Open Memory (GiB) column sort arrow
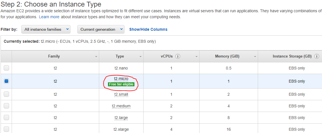This screenshot has height=133, width=322. (x=255, y=57)
